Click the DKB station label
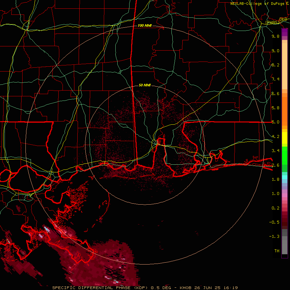The height and width of the screenshot is (290, 290). coord(283,19)
